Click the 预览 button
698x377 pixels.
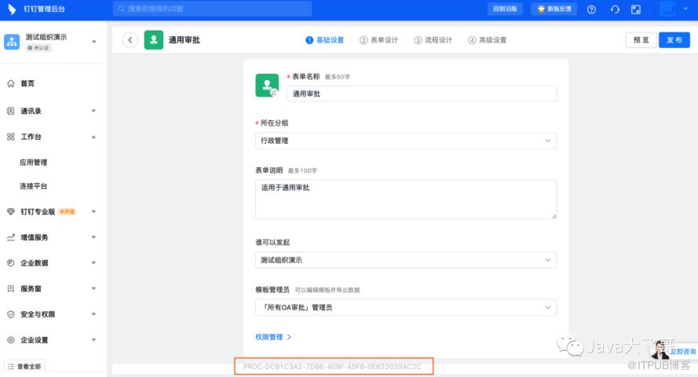pos(641,40)
